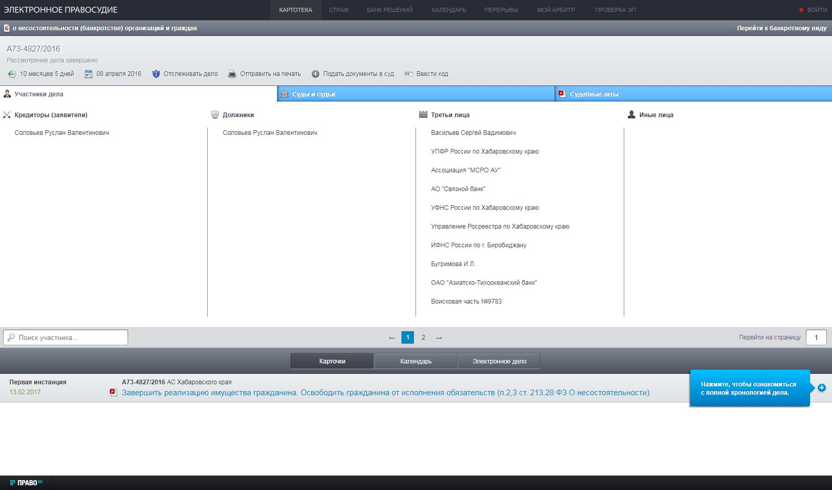This screenshot has width=832, height=490.
Task: Switch to the Суды и судьи tab
Action: [313, 94]
